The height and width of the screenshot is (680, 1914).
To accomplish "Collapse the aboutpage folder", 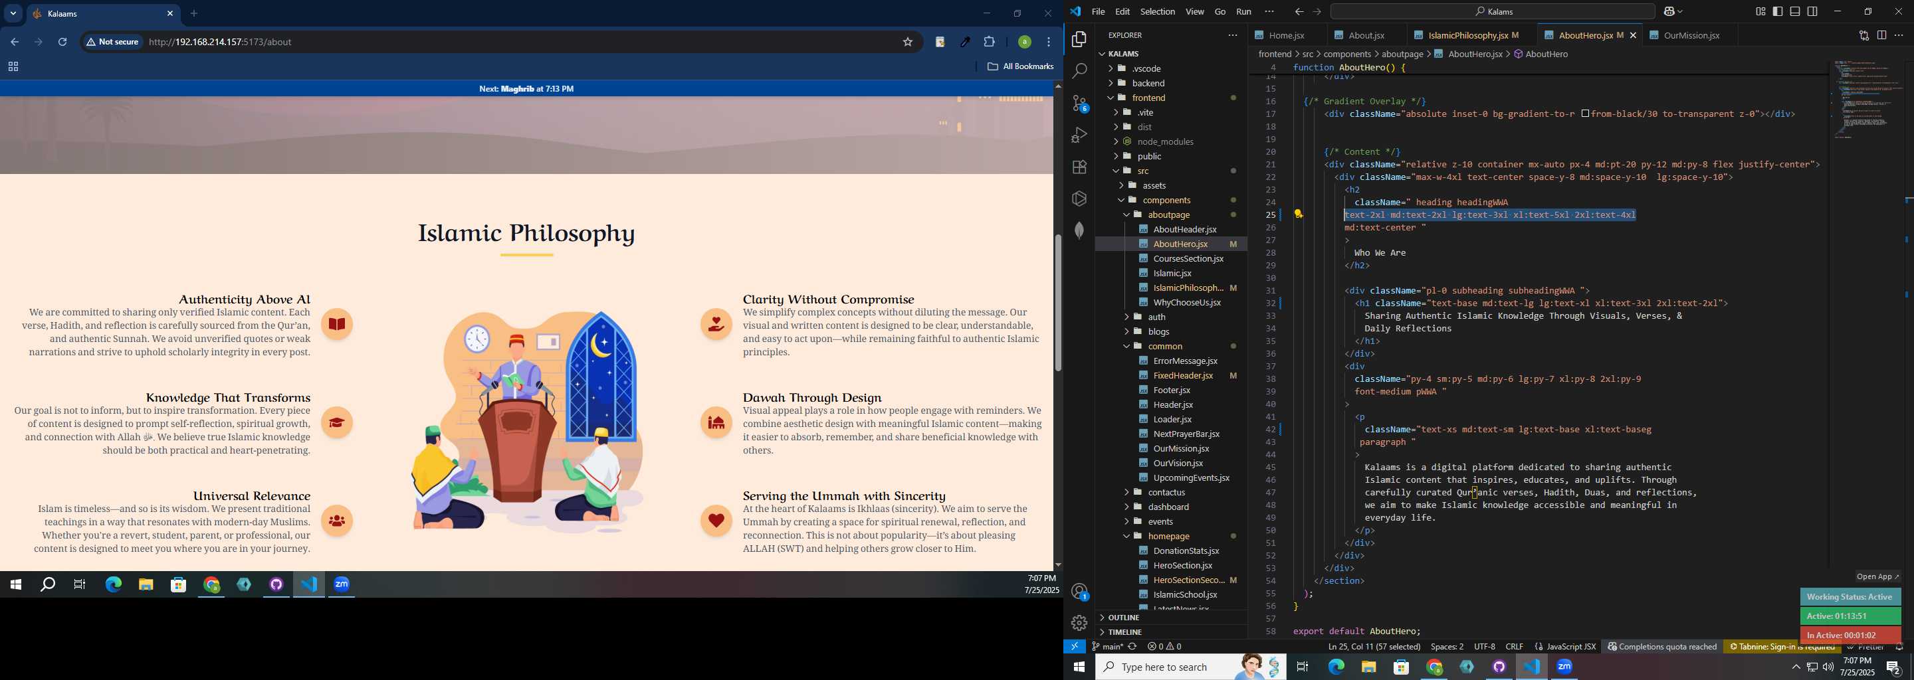I will pos(1171,214).
